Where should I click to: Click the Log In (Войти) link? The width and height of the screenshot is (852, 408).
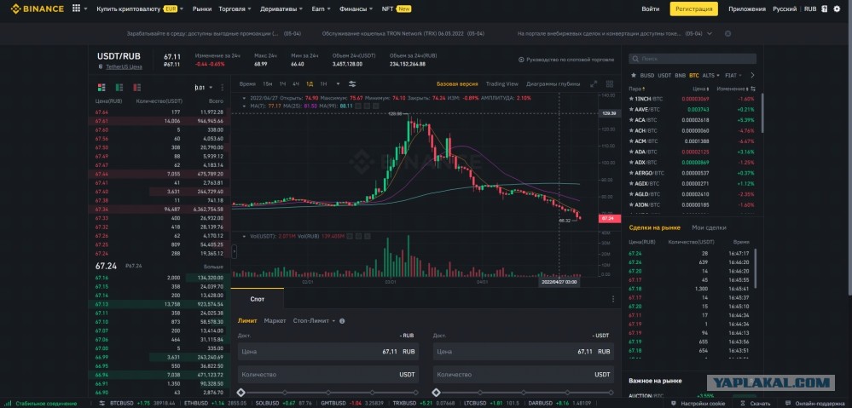pos(651,9)
